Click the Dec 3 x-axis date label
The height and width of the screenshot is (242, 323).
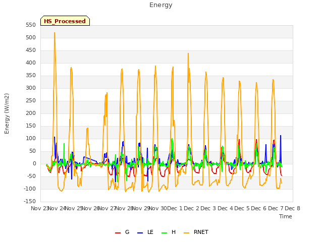pos(208,208)
